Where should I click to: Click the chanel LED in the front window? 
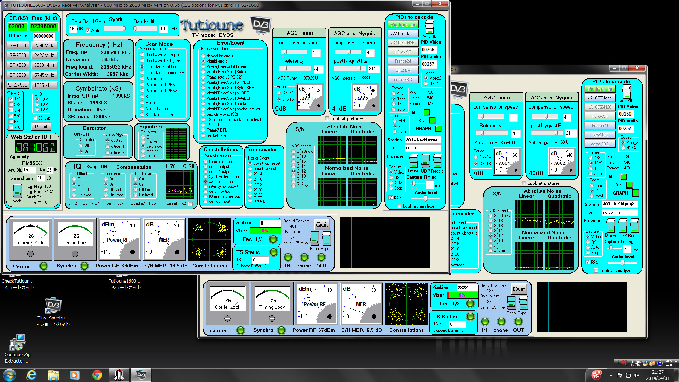pos(304,257)
